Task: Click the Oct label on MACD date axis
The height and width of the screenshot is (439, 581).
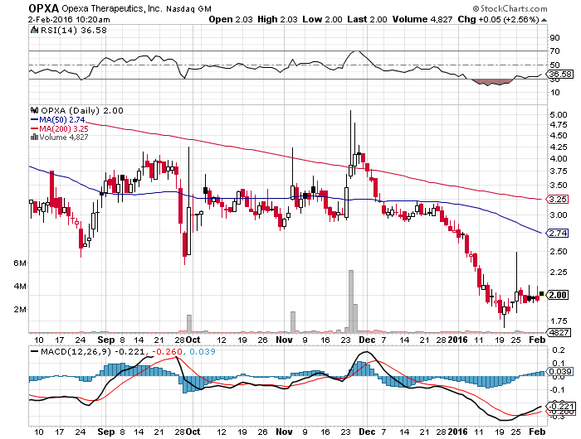Action: click(x=193, y=432)
